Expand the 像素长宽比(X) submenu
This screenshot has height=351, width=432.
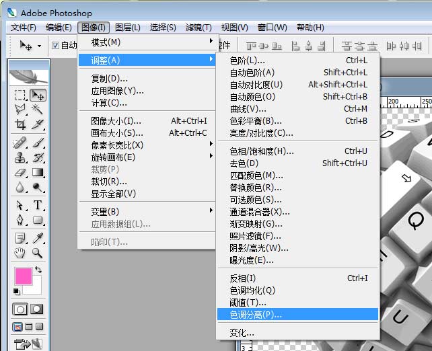(147, 145)
